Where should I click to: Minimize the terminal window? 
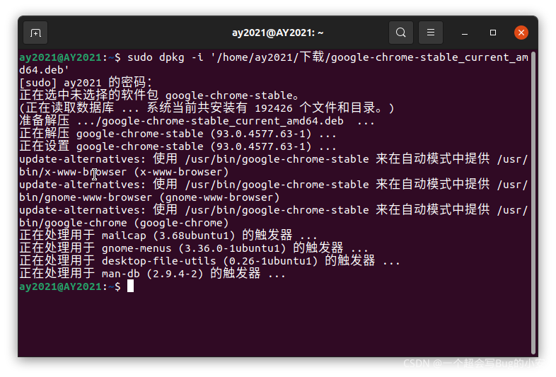click(x=465, y=33)
